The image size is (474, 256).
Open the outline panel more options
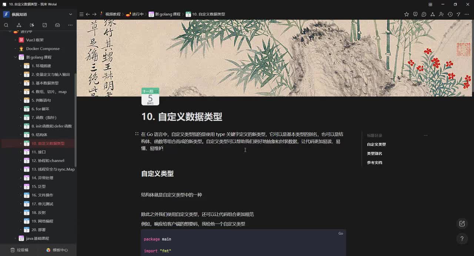pos(425,135)
